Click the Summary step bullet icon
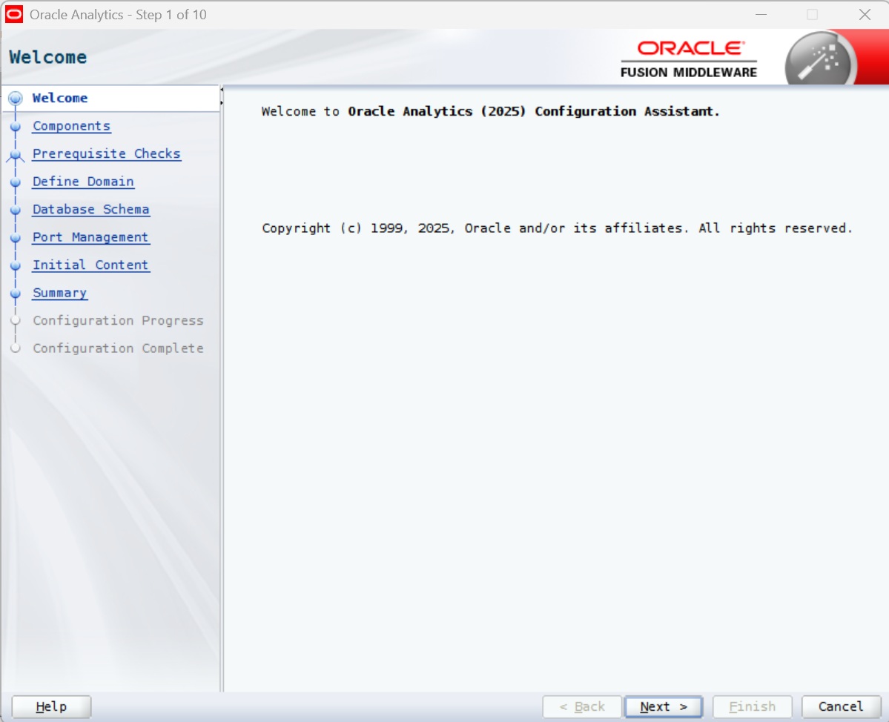This screenshot has width=889, height=722. coord(16,293)
